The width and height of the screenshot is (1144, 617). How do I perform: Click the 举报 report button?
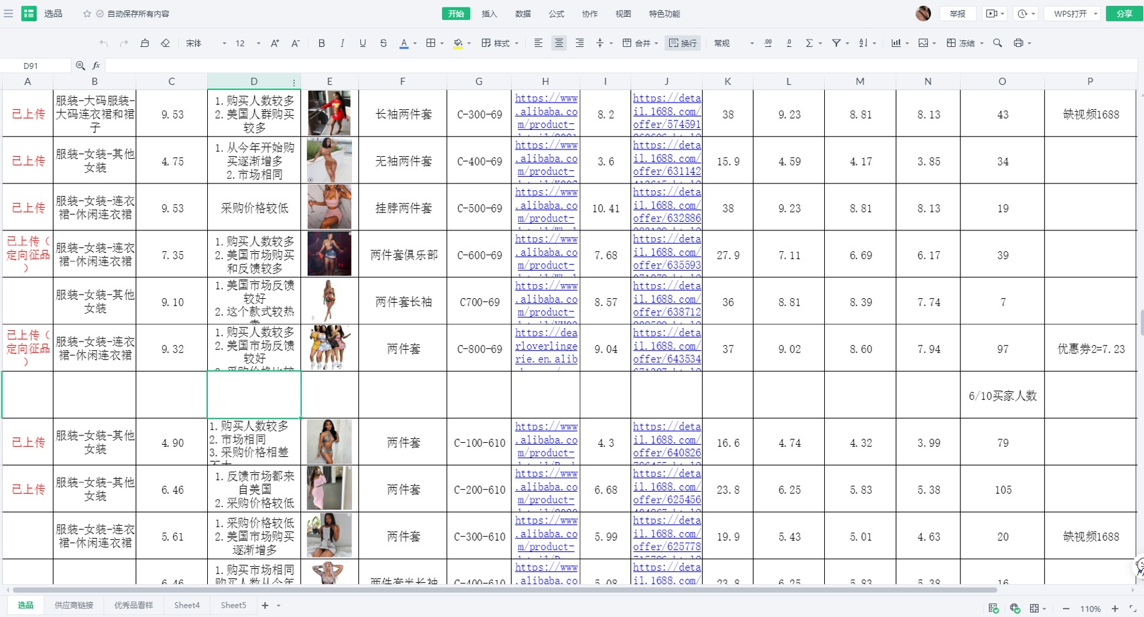coord(958,13)
